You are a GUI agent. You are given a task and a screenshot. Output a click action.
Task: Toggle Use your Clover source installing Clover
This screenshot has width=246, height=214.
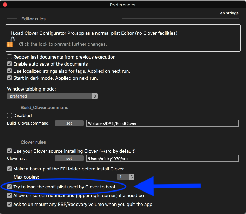pos(9,151)
